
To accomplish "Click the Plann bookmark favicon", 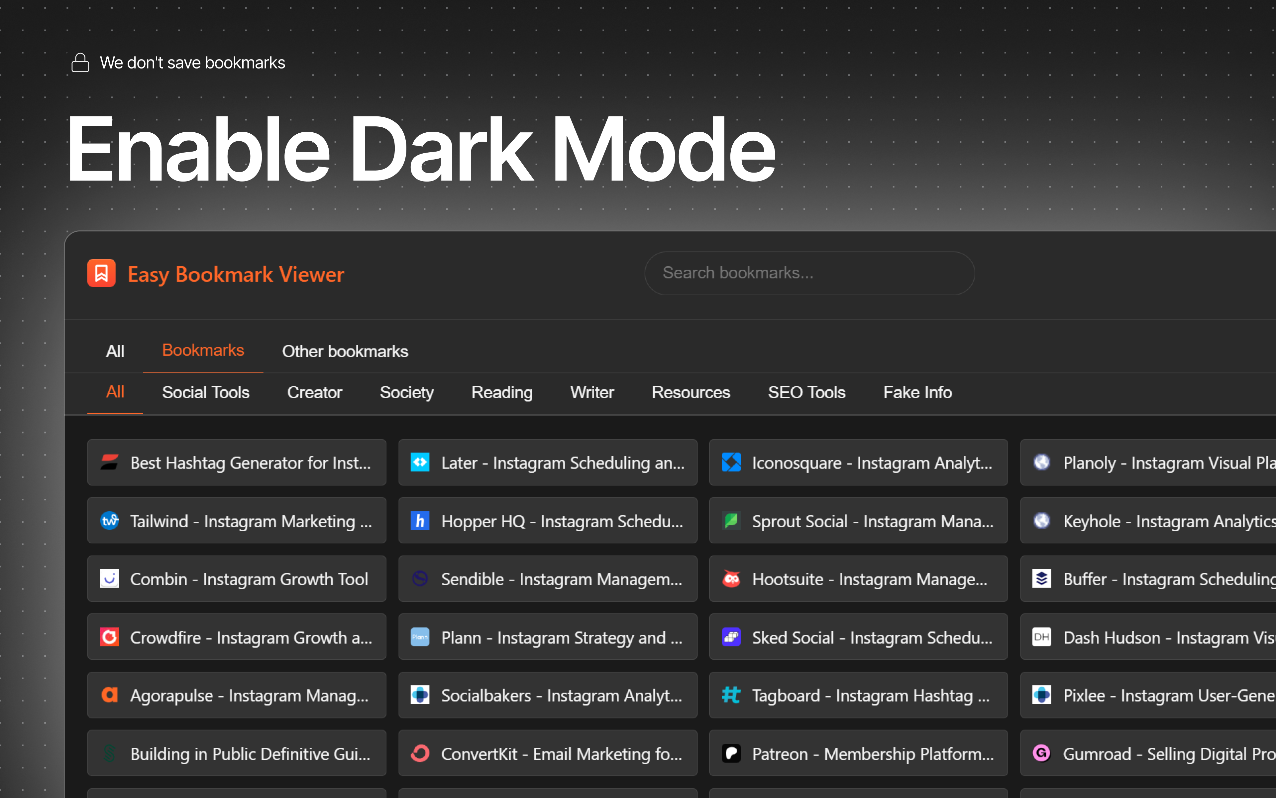I will pyautogui.click(x=420, y=637).
